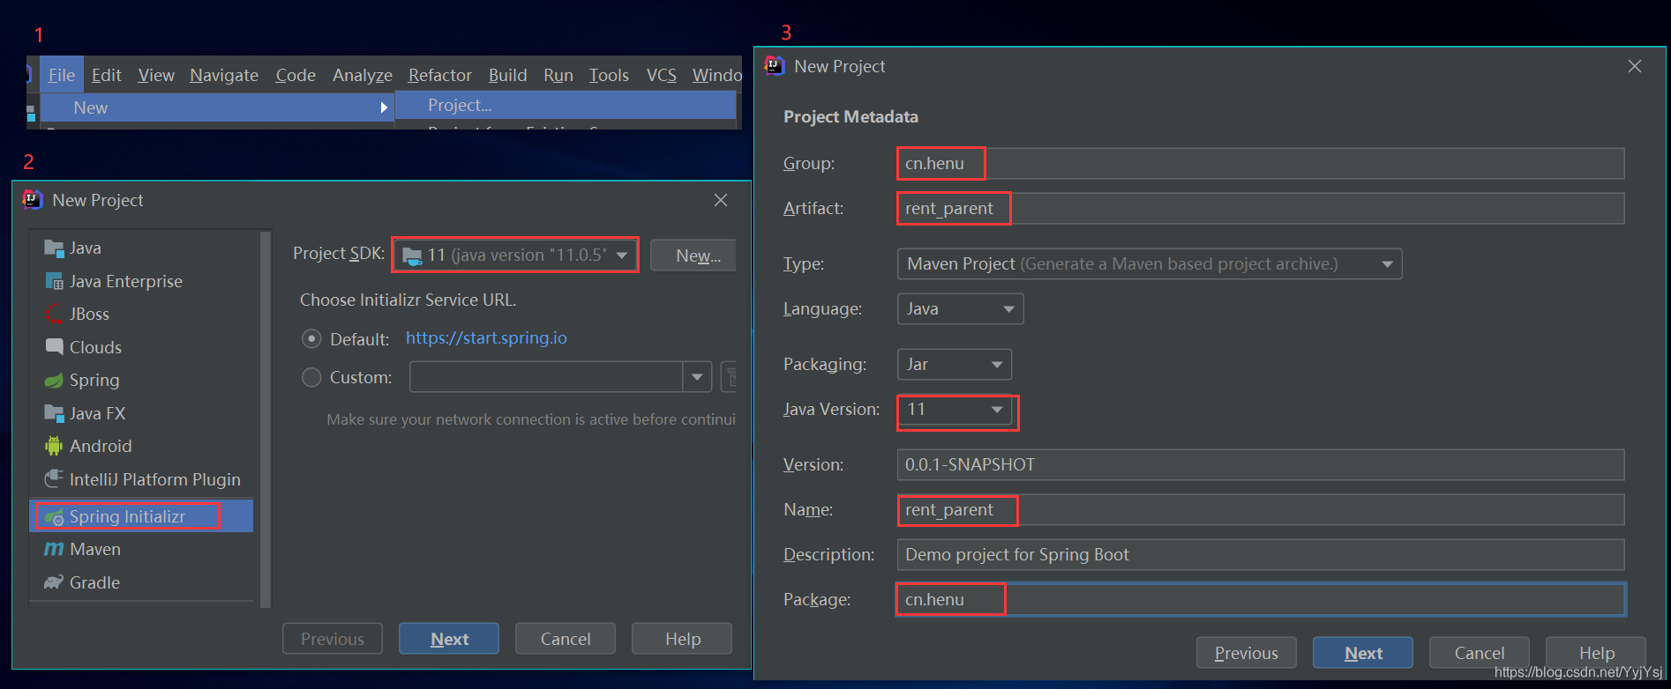
Task: Open the VCS menu
Action: (x=662, y=75)
